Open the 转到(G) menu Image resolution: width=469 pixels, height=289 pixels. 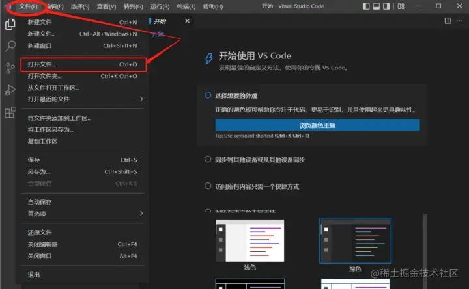133,6
